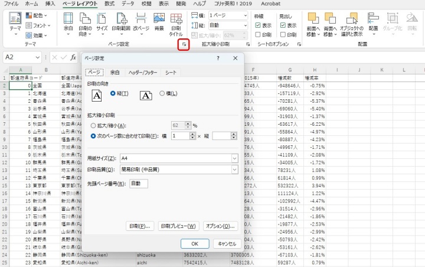The height and width of the screenshot is (267, 425).
Task: Click the 印刷プレビュー(W) button
Action: (x=178, y=226)
